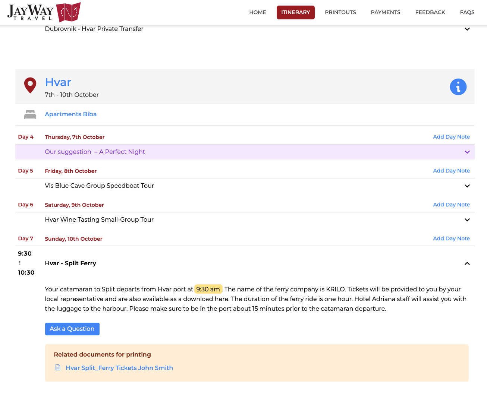Open the FAQs page
Viewport: 487px width, 411px height.
(x=467, y=12)
